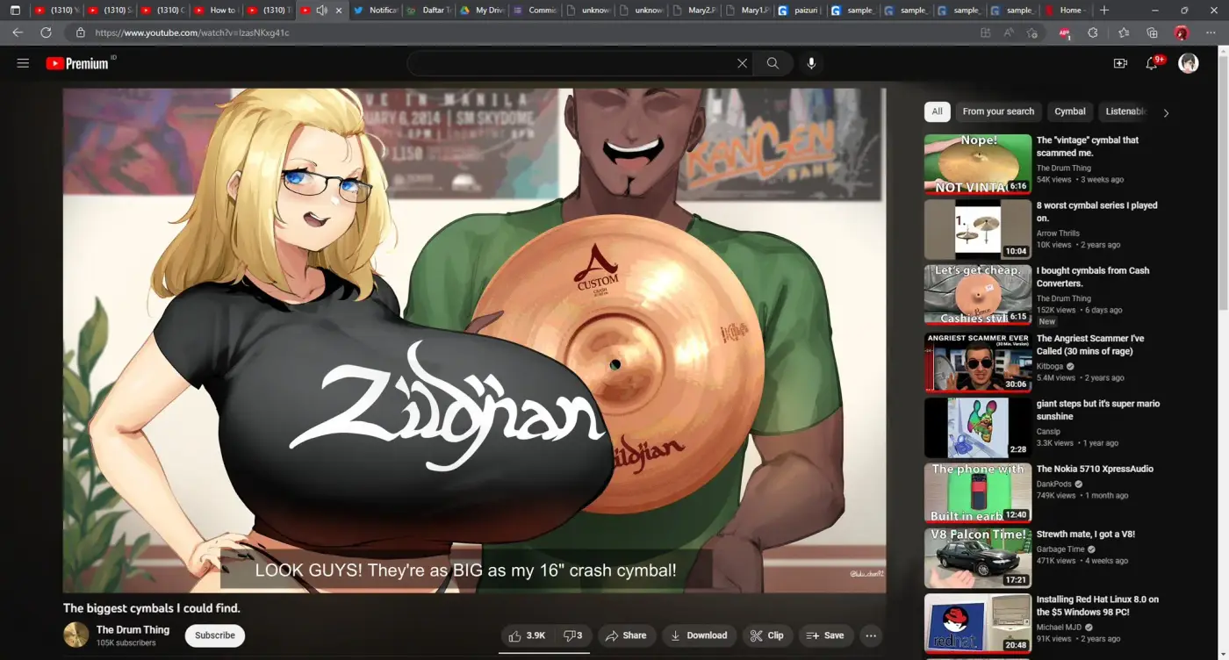Switch to the Mary2 browser tab
The width and height of the screenshot is (1229, 660).
click(694, 11)
